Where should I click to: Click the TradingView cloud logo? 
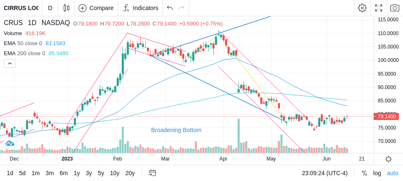(x=10, y=143)
